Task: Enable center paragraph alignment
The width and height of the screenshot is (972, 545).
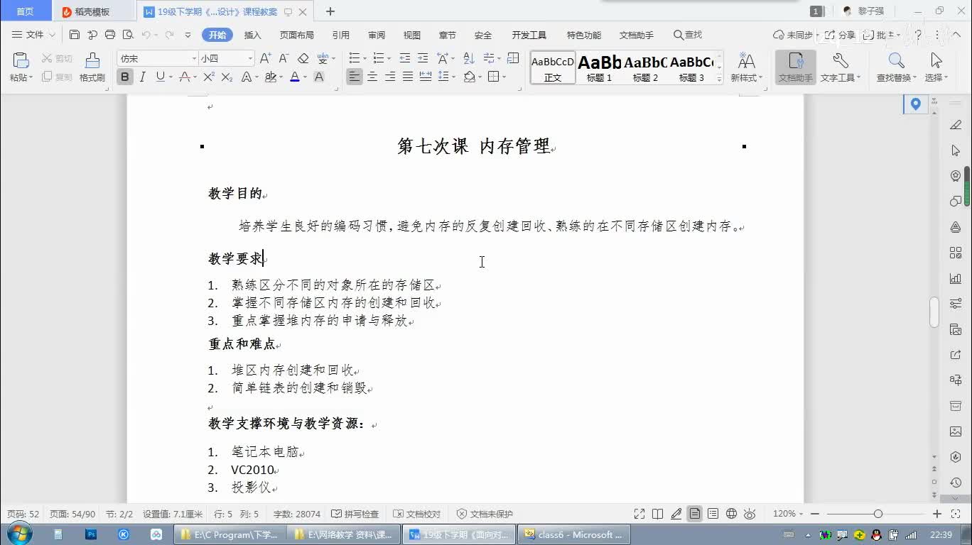Action: point(372,77)
